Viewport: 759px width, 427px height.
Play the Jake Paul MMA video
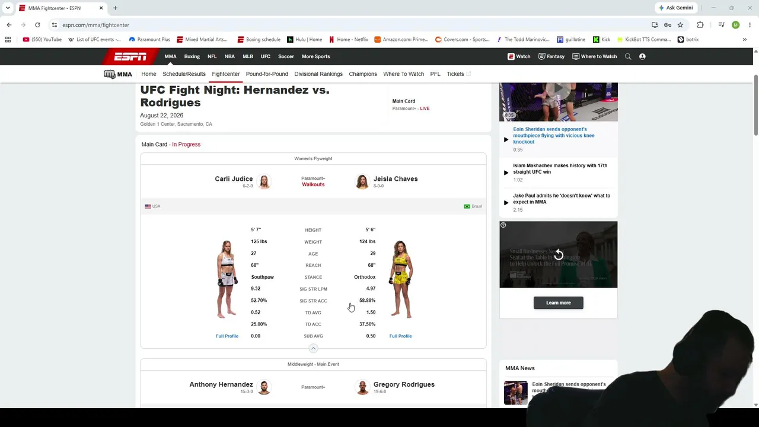pyautogui.click(x=506, y=202)
